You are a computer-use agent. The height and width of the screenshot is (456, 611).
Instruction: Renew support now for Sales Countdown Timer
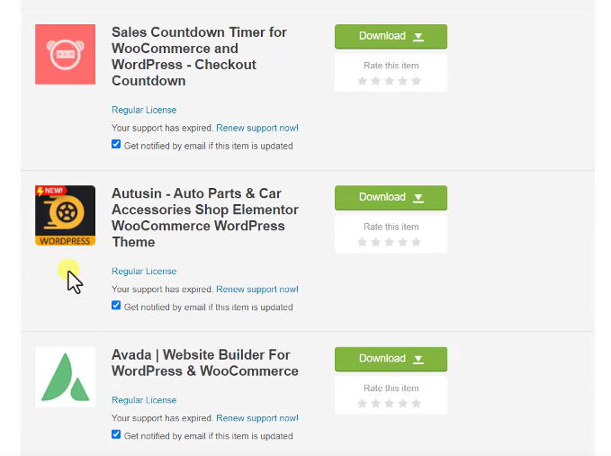(x=257, y=128)
